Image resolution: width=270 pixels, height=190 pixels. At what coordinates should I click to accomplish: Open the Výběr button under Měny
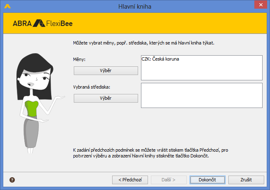click(106, 70)
